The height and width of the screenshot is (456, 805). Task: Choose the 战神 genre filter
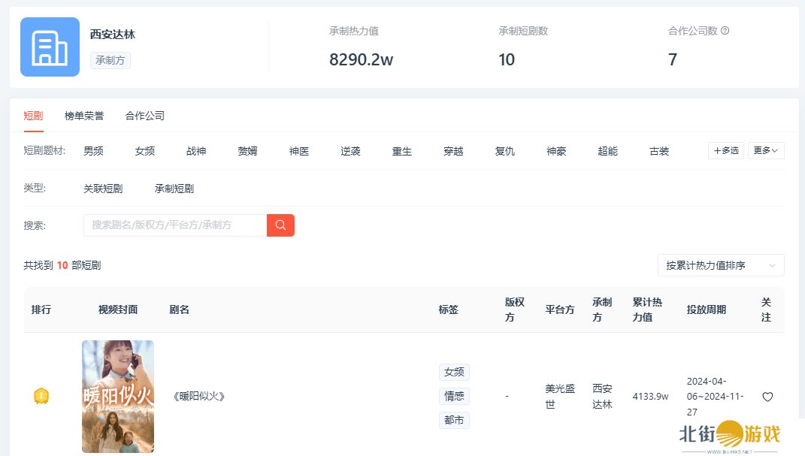196,151
